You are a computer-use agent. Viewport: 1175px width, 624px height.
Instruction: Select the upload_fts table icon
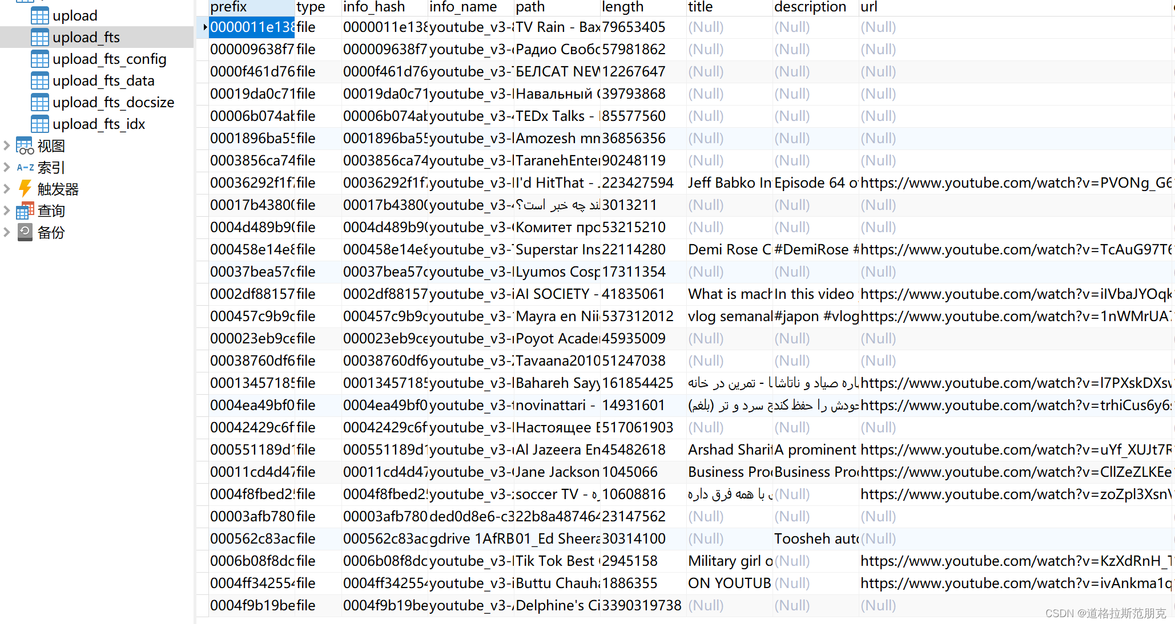click(39, 37)
